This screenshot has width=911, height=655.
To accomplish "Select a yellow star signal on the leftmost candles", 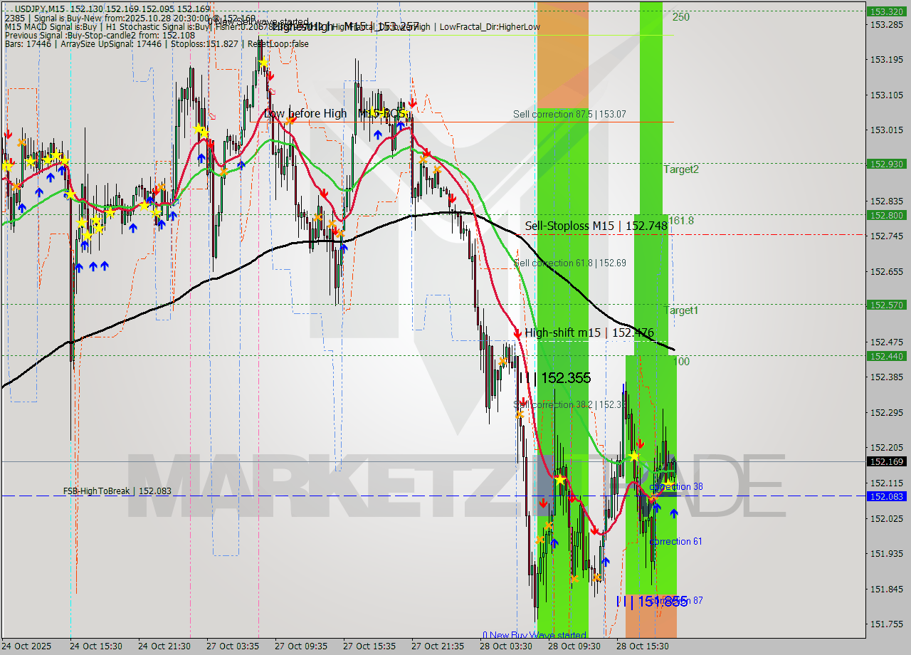I will click(x=7, y=165).
